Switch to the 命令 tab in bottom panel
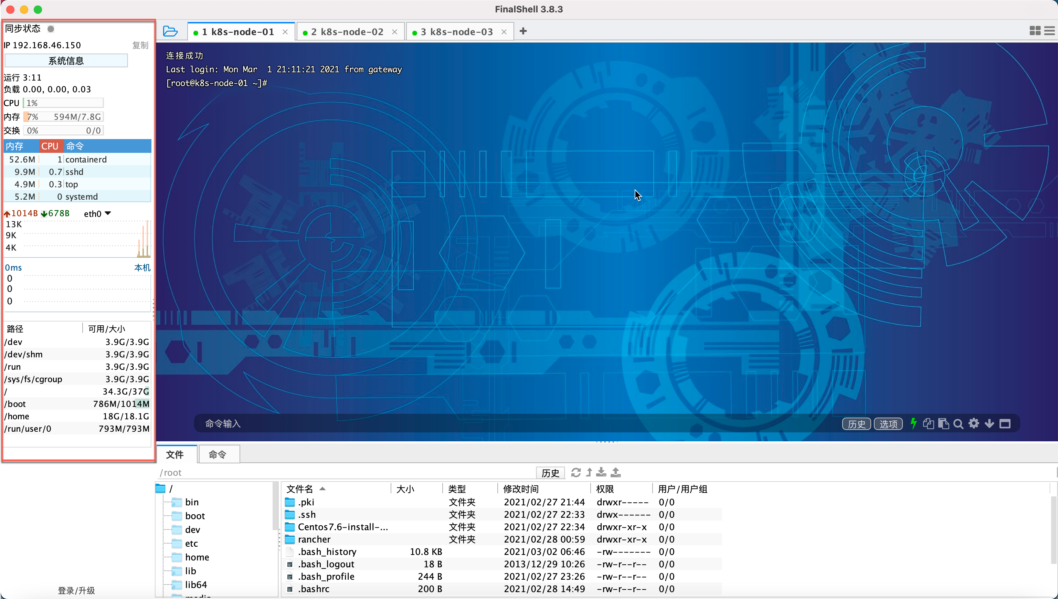This screenshot has height=599, width=1058. pos(218,454)
